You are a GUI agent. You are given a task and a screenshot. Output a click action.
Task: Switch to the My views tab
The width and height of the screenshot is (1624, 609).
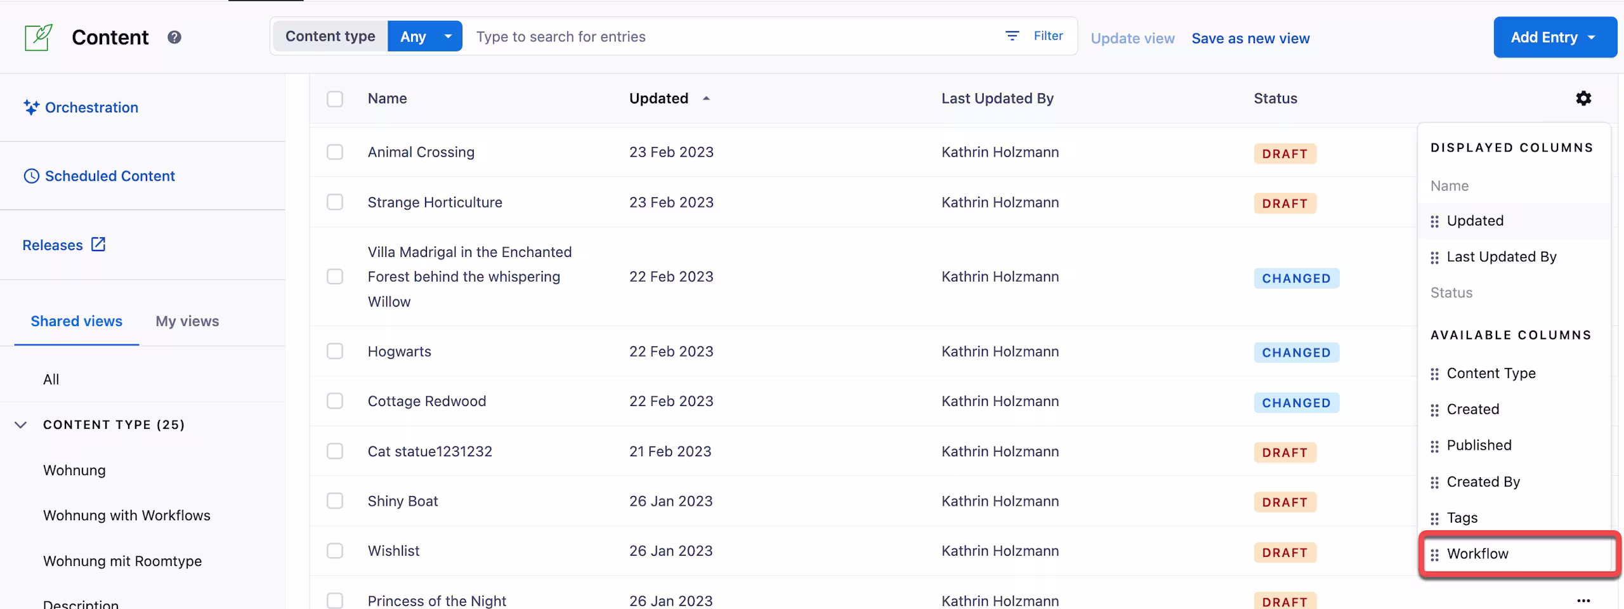[x=187, y=321]
